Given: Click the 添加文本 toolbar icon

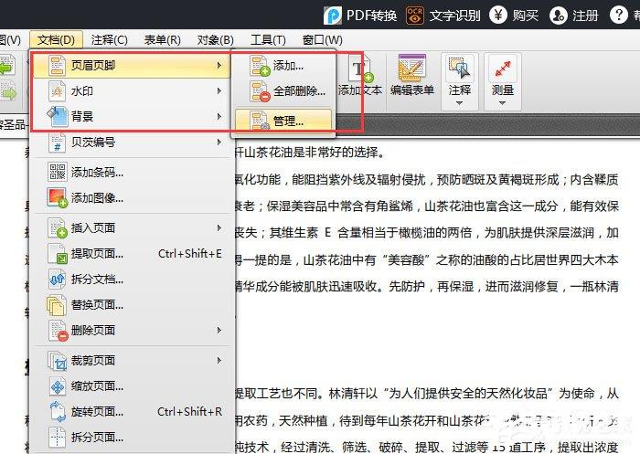Looking at the screenshot, I should point(361,69).
